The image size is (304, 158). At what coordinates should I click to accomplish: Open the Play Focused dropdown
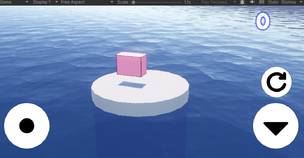pyautogui.click(x=218, y=2)
